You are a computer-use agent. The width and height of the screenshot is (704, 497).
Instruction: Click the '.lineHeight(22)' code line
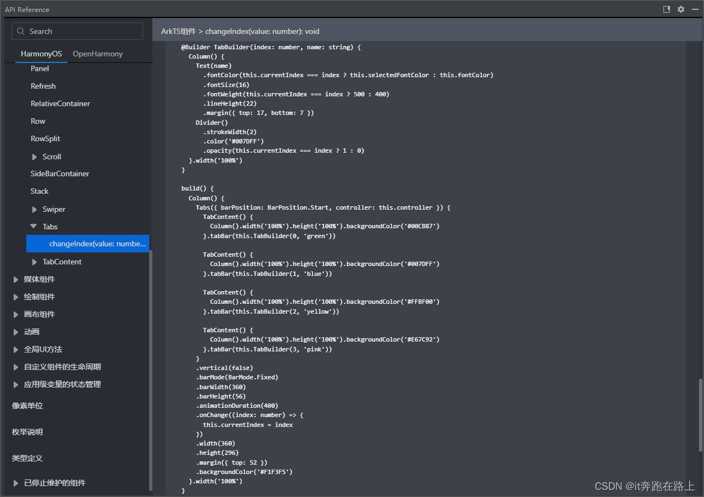coord(230,103)
